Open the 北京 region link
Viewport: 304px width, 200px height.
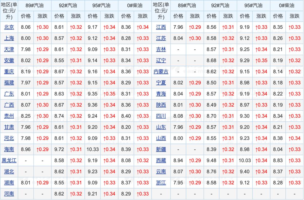[x=9, y=27]
